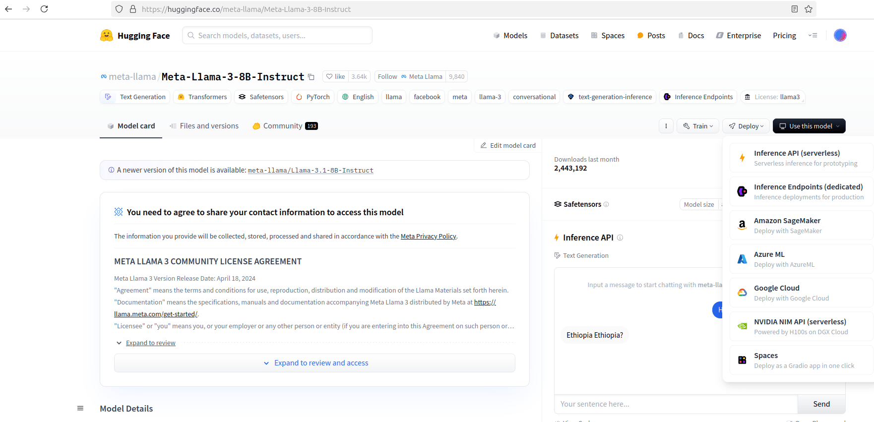The height and width of the screenshot is (422, 874).
Task: Click the Inference Endpoints tag
Action: tap(698, 97)
